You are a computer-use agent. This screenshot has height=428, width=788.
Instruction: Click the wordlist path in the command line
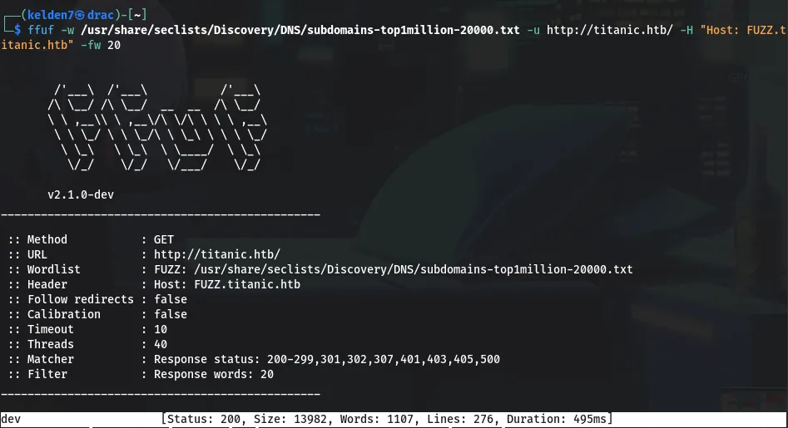tap(300, 30)
